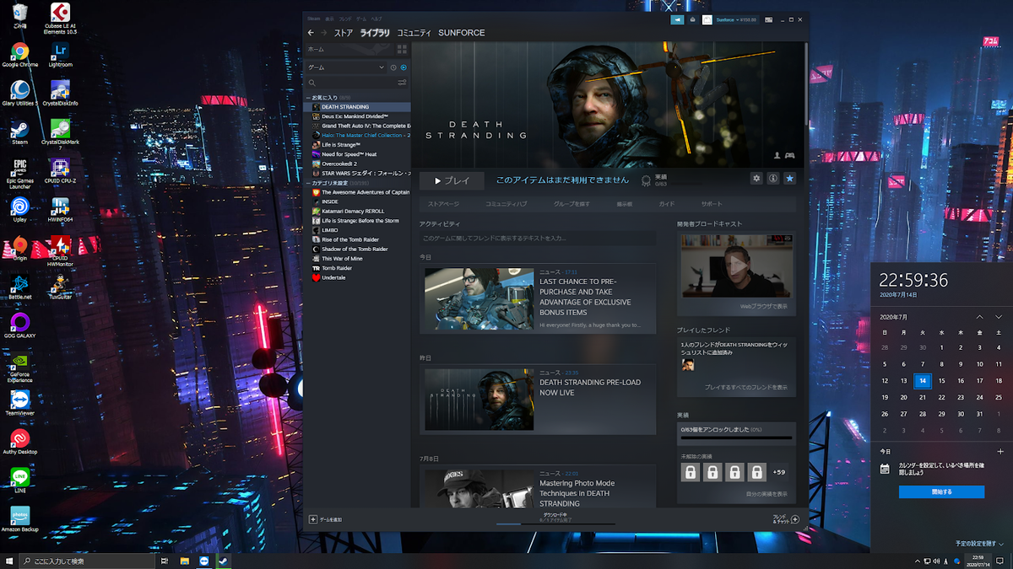This screenshot has width=1013, height=569.
Task: Show the game info icon
Action: 772,179
